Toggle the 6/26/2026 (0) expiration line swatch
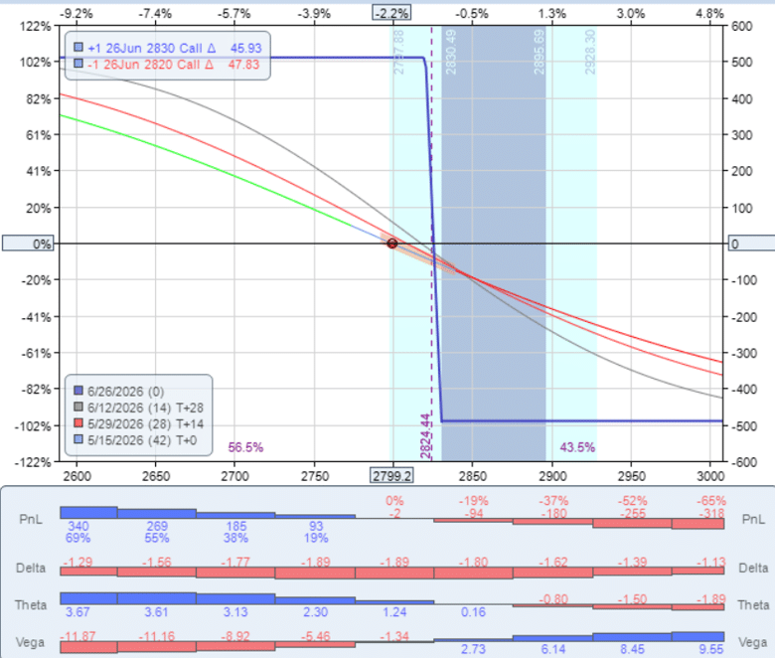 [78, 391]
